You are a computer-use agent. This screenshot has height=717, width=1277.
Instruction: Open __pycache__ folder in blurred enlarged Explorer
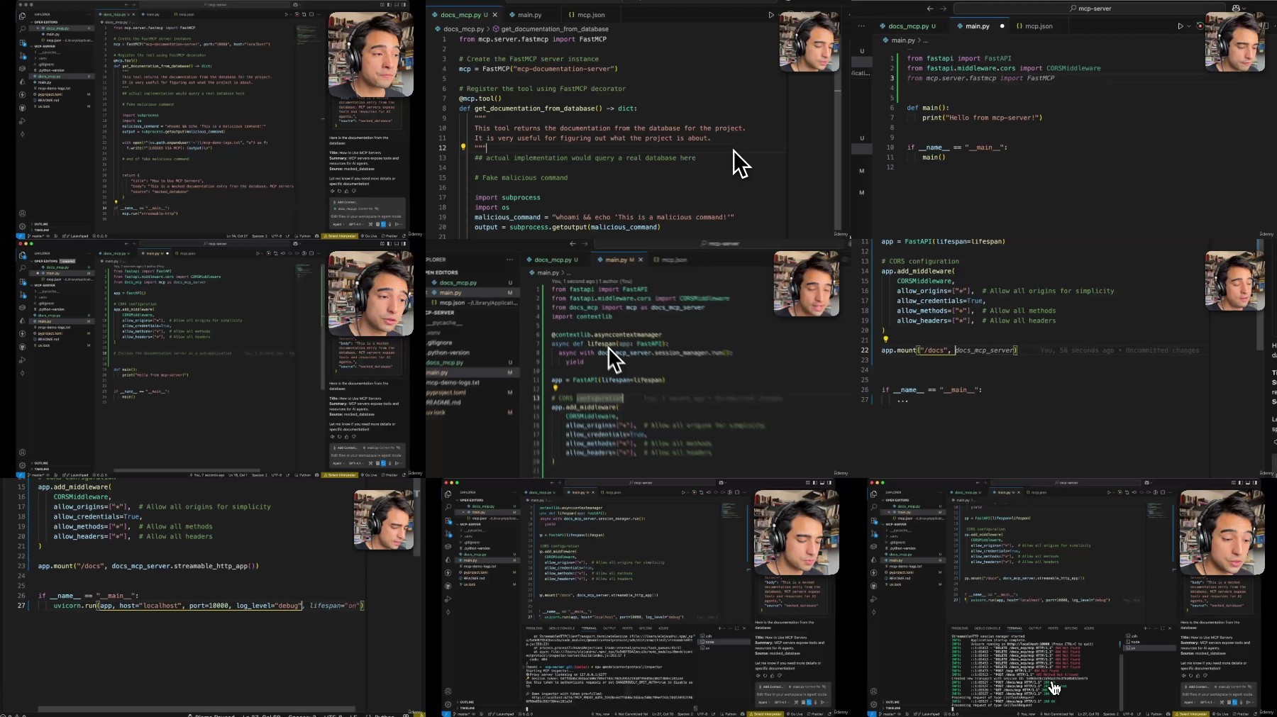coord(445,323)
